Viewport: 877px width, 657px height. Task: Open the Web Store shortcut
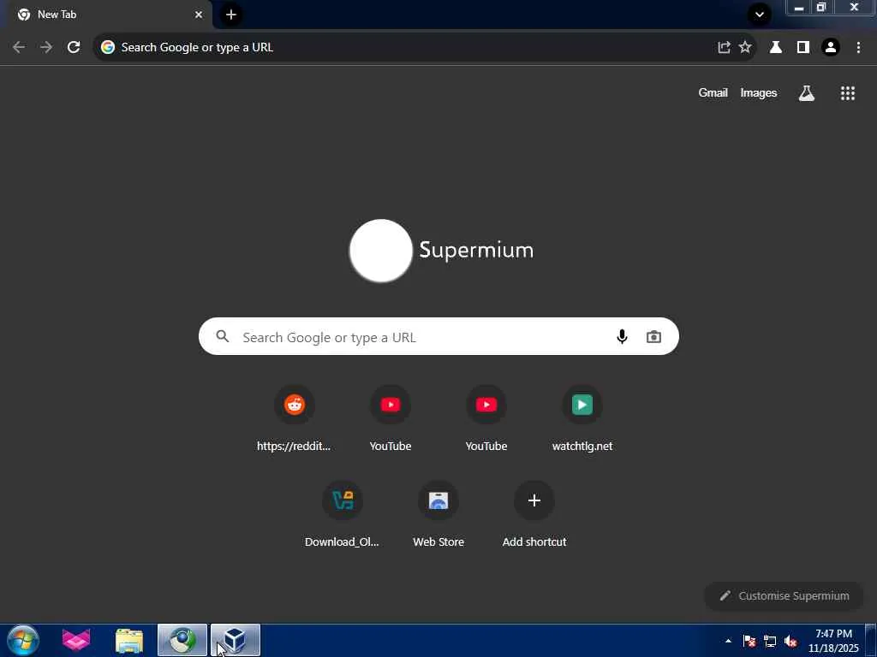pos(438,513)
